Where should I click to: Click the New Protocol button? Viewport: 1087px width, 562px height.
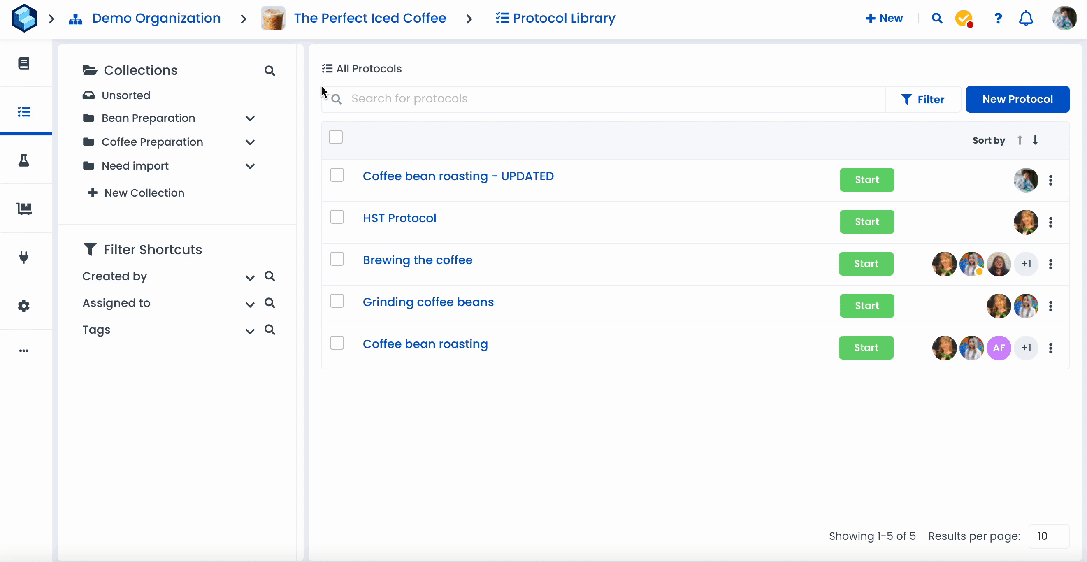tap(1017, 99)
